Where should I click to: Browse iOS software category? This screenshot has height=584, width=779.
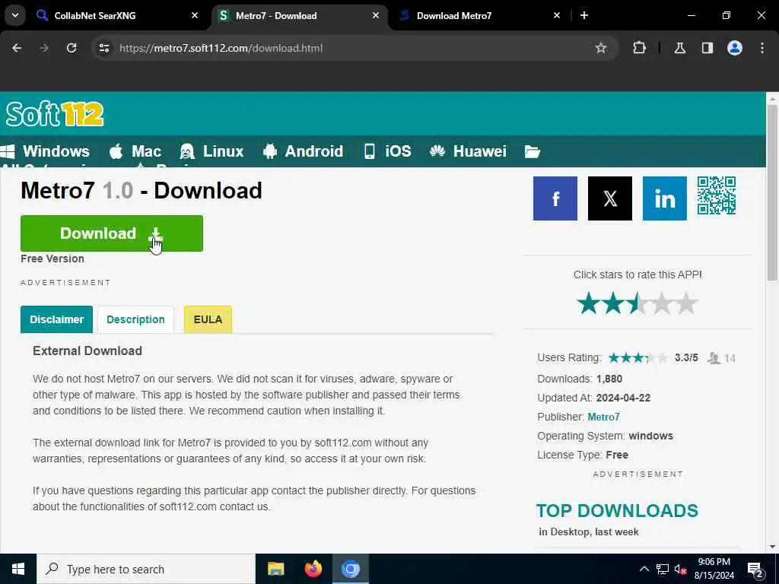[387, 151]
